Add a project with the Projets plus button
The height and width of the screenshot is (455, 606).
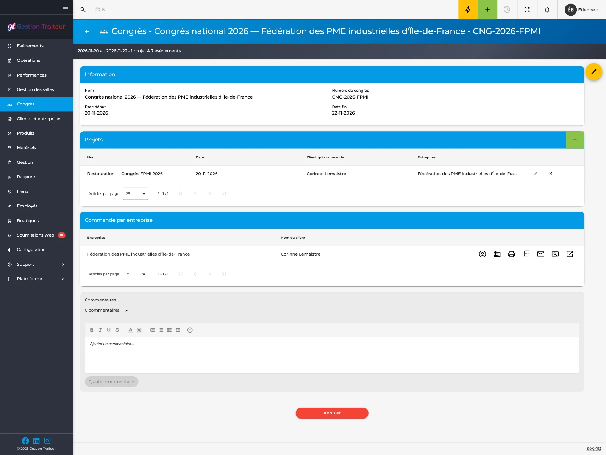575,140
